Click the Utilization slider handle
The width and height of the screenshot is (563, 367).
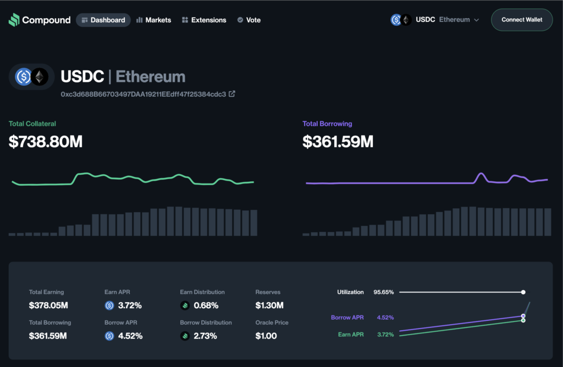tap(523, 292)
